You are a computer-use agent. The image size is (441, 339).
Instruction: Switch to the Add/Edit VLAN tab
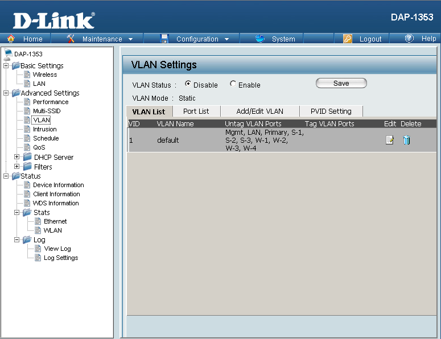[x=260, y=111]
